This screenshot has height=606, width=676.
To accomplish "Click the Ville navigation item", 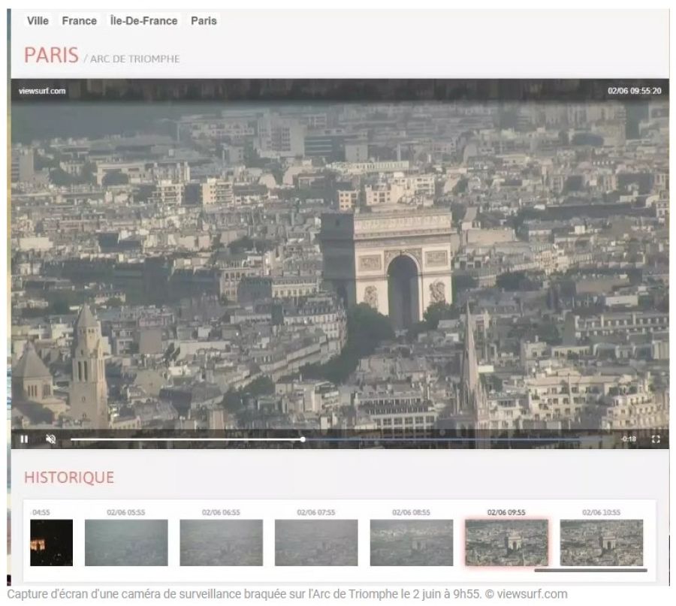I will click(38, 21).
